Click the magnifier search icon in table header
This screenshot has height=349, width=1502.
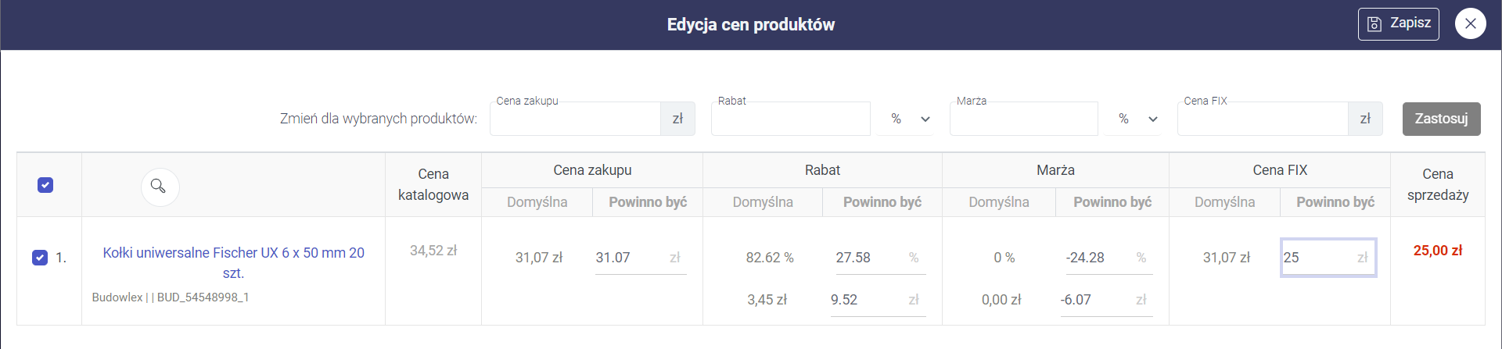(x=160, y=187)
